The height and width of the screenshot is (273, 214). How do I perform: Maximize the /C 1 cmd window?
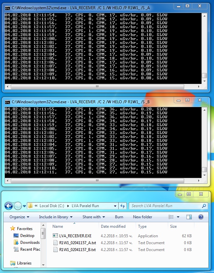tap(187, 6)
